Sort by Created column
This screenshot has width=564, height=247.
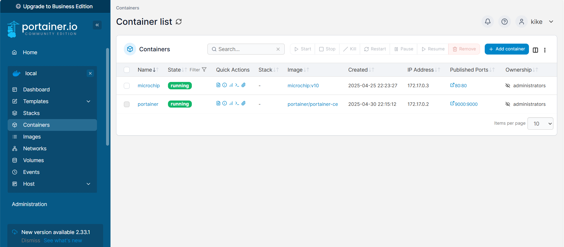point(361,70)
